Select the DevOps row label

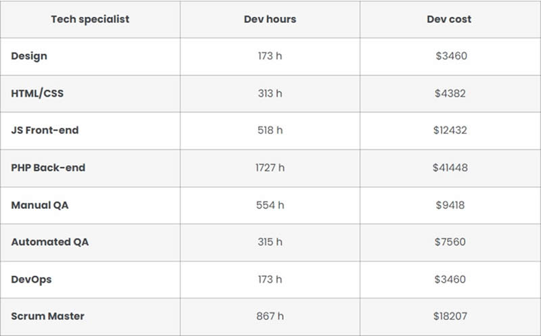click(x=31, y=279)
